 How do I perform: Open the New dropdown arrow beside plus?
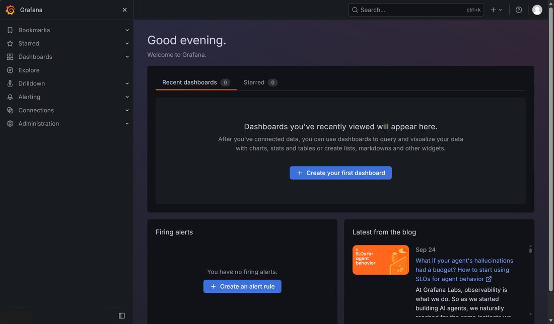click(x=500, y=10)
